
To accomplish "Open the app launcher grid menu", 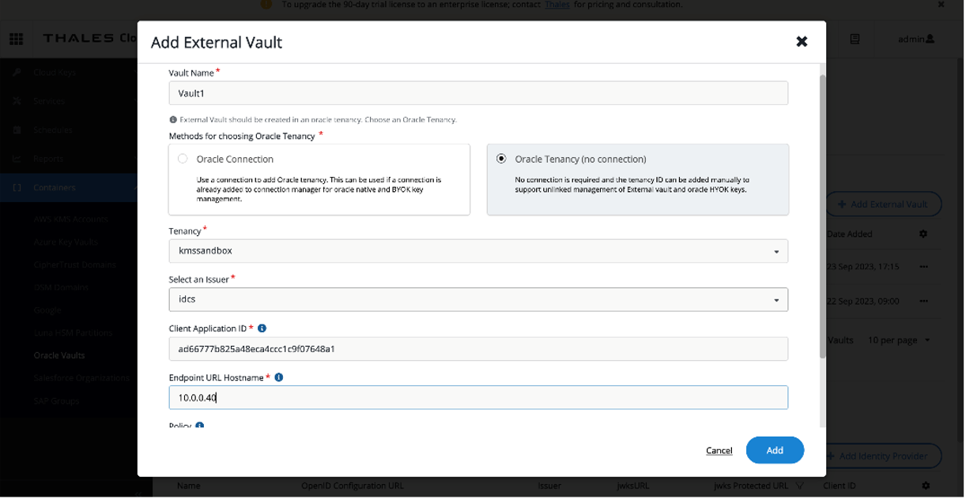I will point(16,39).
